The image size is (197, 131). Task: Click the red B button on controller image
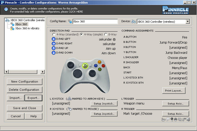click(103, 65)
